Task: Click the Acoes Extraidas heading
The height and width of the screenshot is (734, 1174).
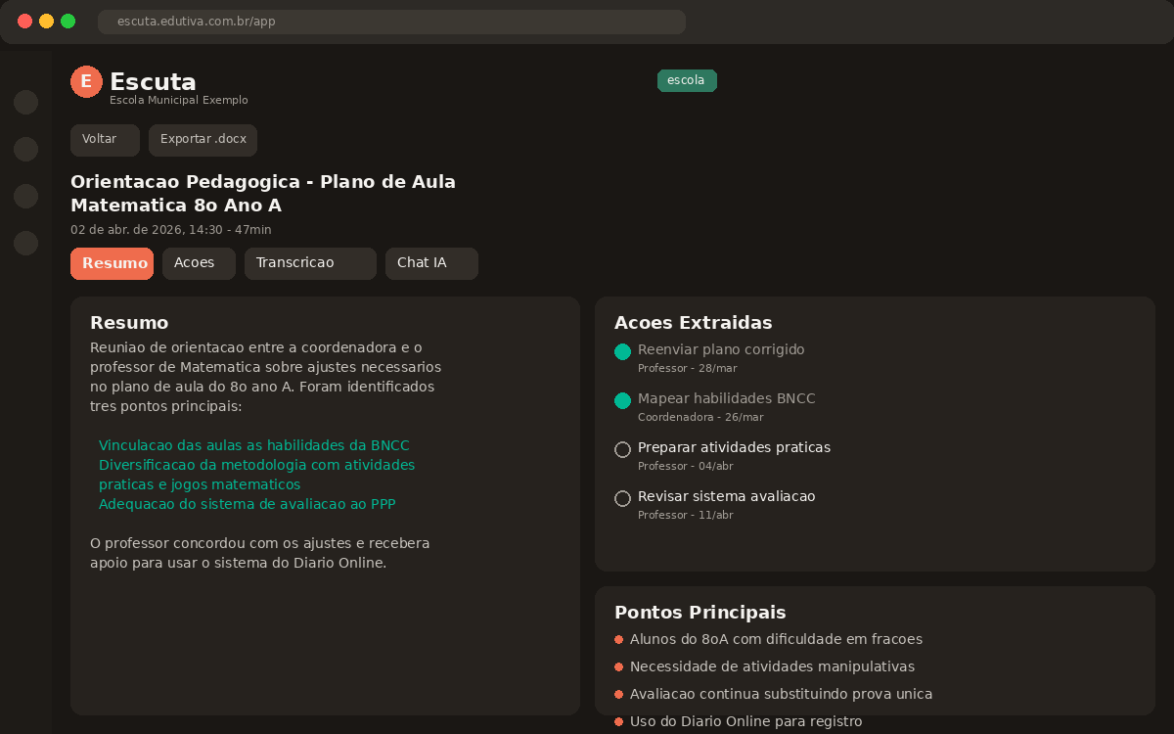Action: click(x=694, y=323)
